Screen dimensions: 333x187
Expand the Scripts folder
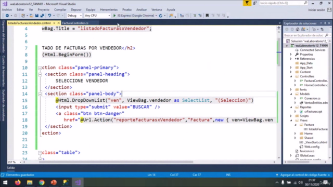tap(291, 116)
